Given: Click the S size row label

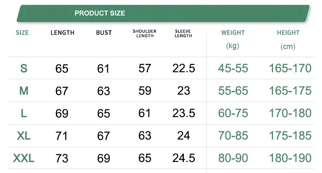Looking at the screenshot, I should tap(24, 68).
